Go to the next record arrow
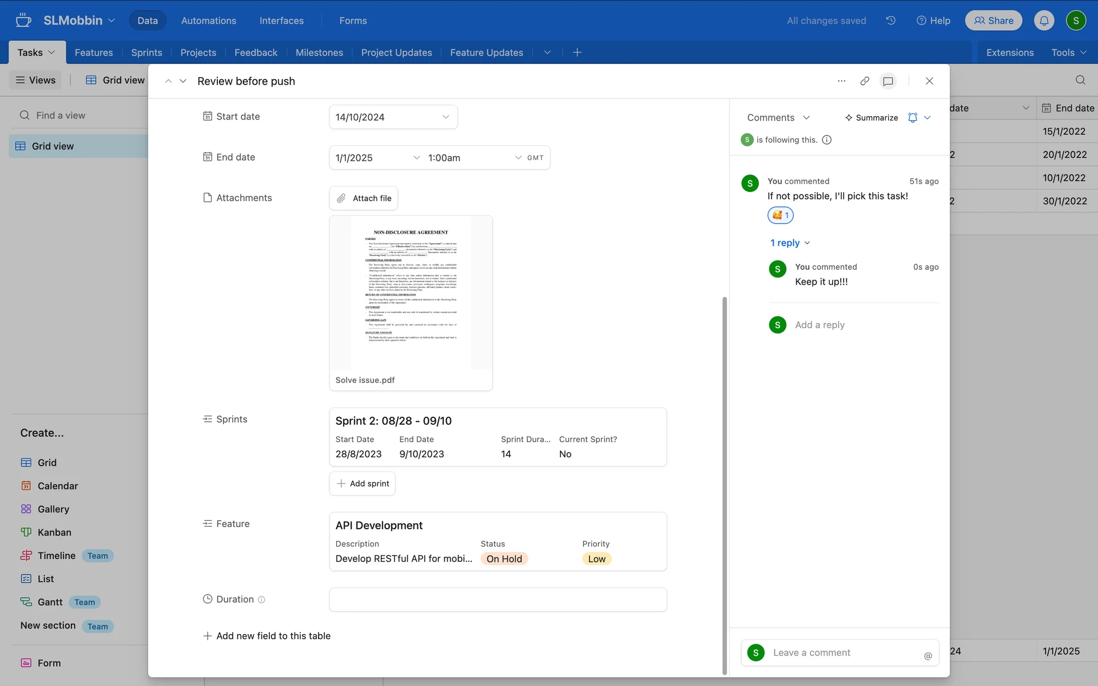The image size is (1098, 686). tap(183, 81)
